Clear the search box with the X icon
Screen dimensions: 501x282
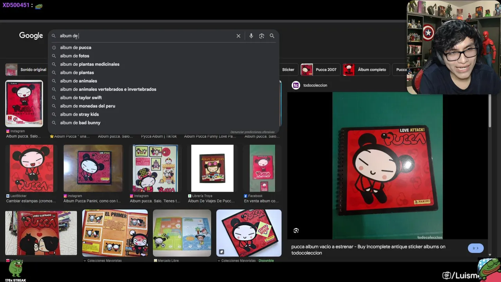point(238,36)
